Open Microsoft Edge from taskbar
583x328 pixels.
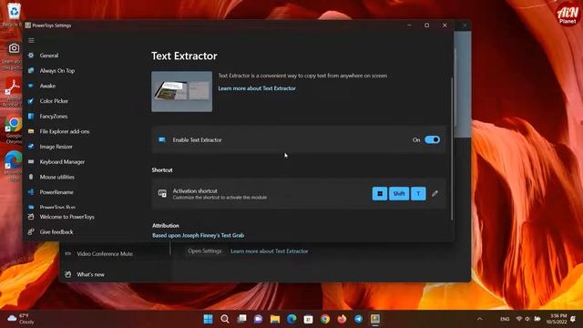291,319
